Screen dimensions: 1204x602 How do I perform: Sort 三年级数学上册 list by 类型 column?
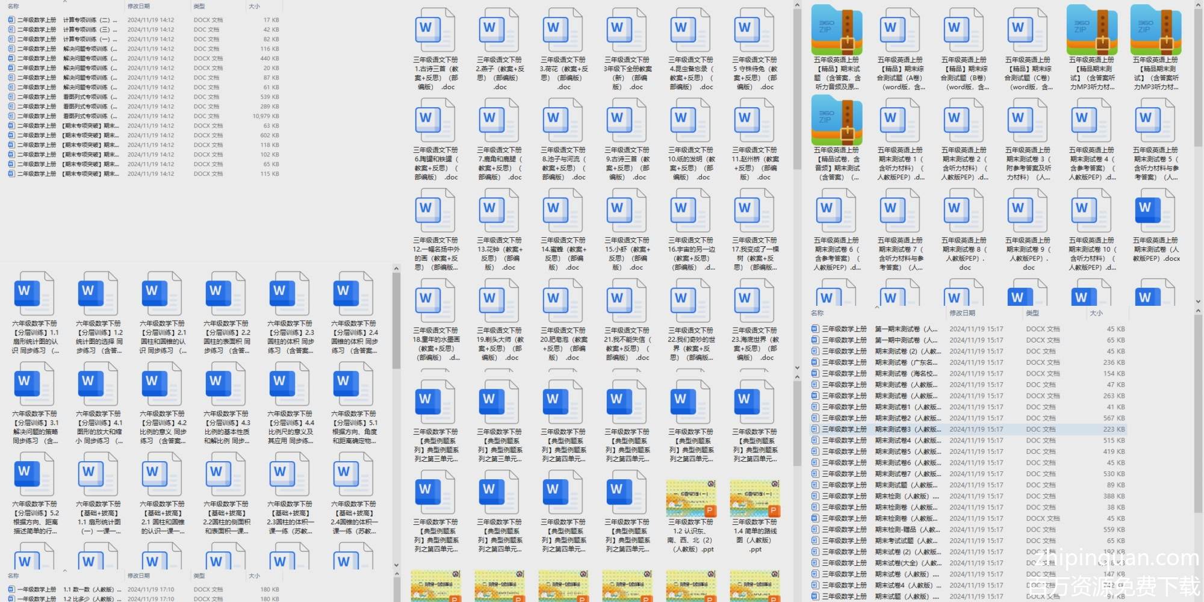coord(1032,313)
